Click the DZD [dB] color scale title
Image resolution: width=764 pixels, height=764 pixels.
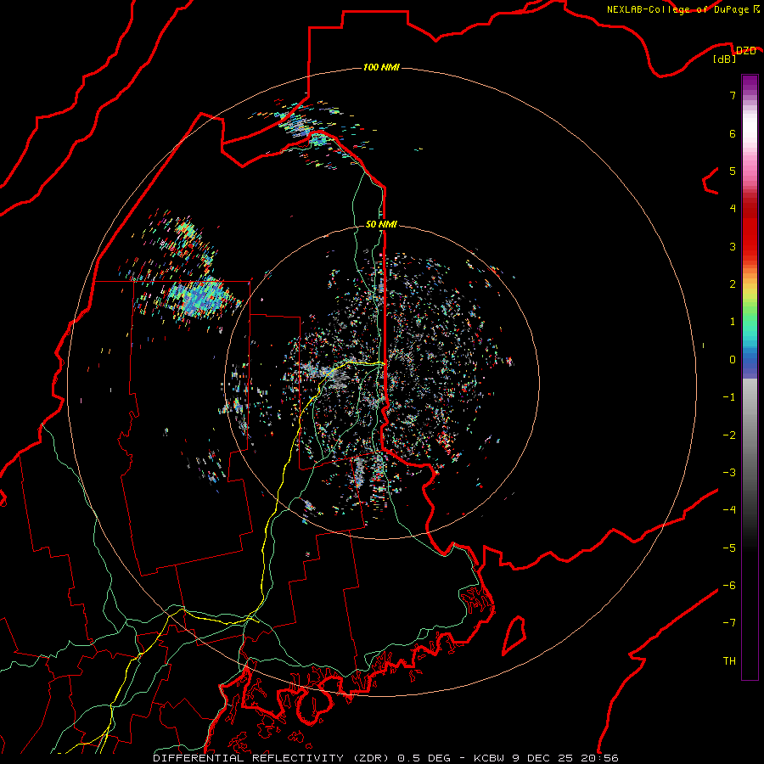(735, 55)
